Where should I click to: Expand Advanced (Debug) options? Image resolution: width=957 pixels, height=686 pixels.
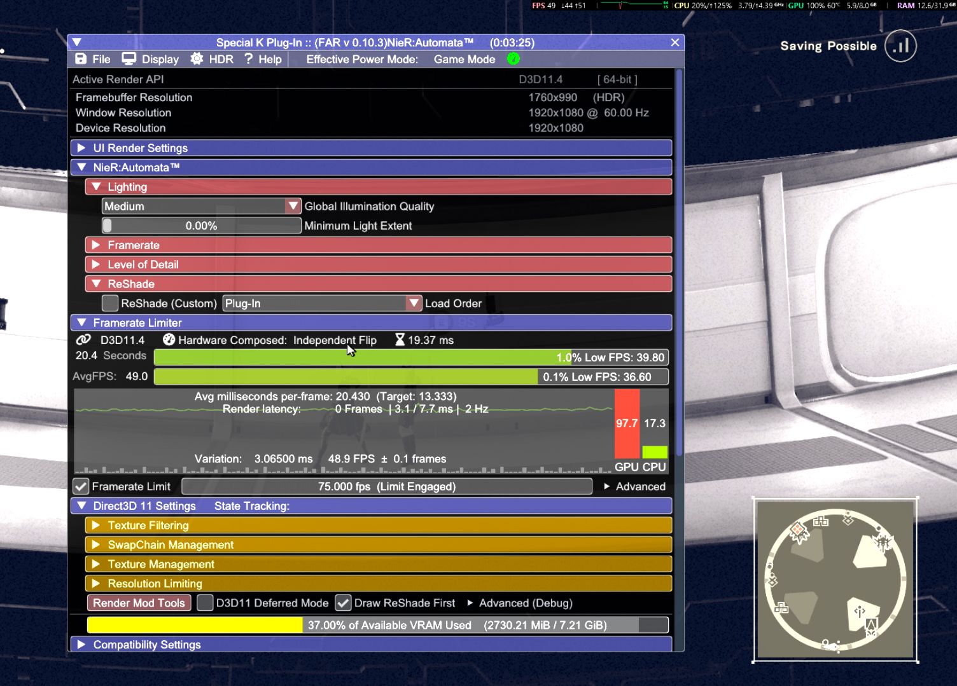(520, 603)
